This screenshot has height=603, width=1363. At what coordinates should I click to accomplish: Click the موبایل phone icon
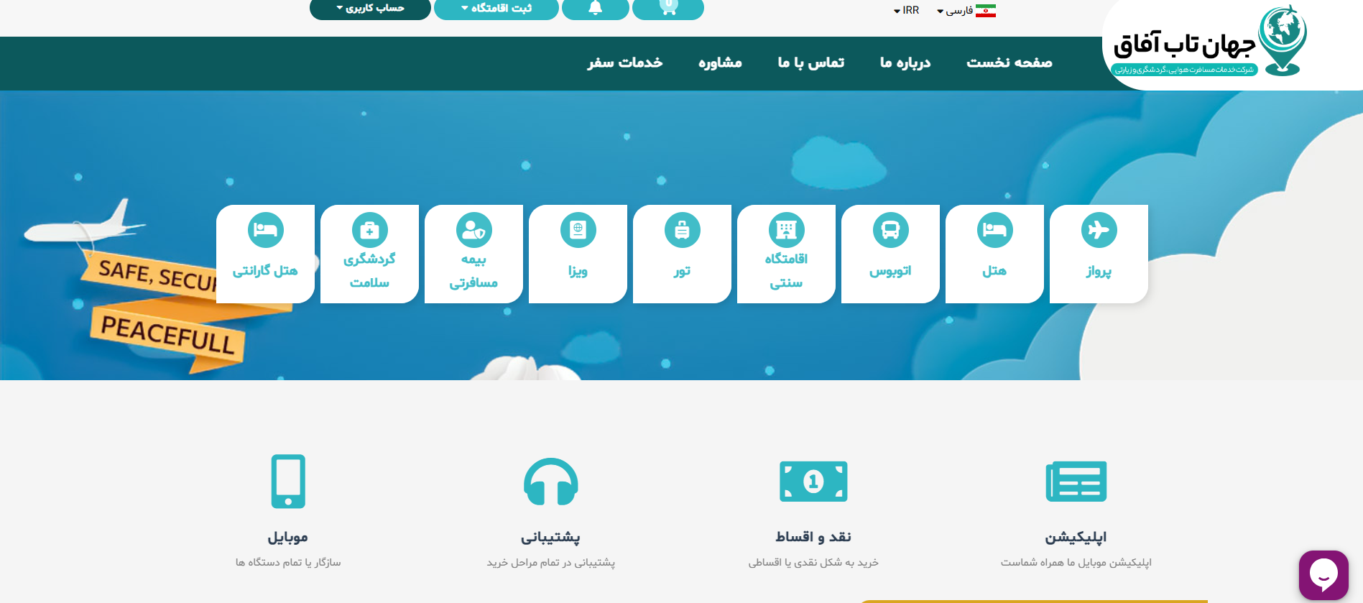[288, 481]
